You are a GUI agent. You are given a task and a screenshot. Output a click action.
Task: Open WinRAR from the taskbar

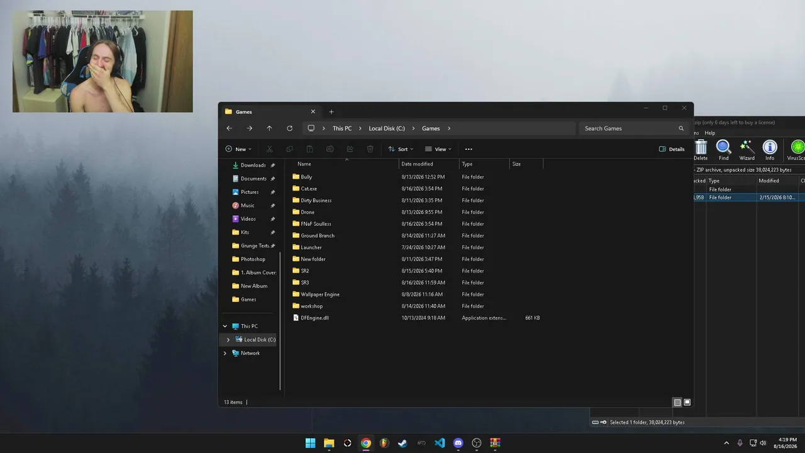[495, 443]
